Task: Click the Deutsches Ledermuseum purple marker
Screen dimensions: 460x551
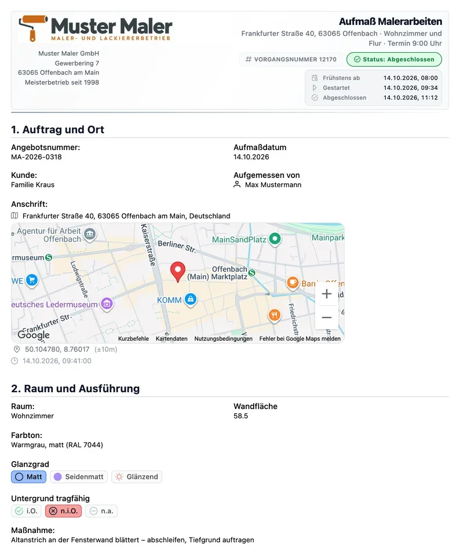Action: click(x=107, y=304)
